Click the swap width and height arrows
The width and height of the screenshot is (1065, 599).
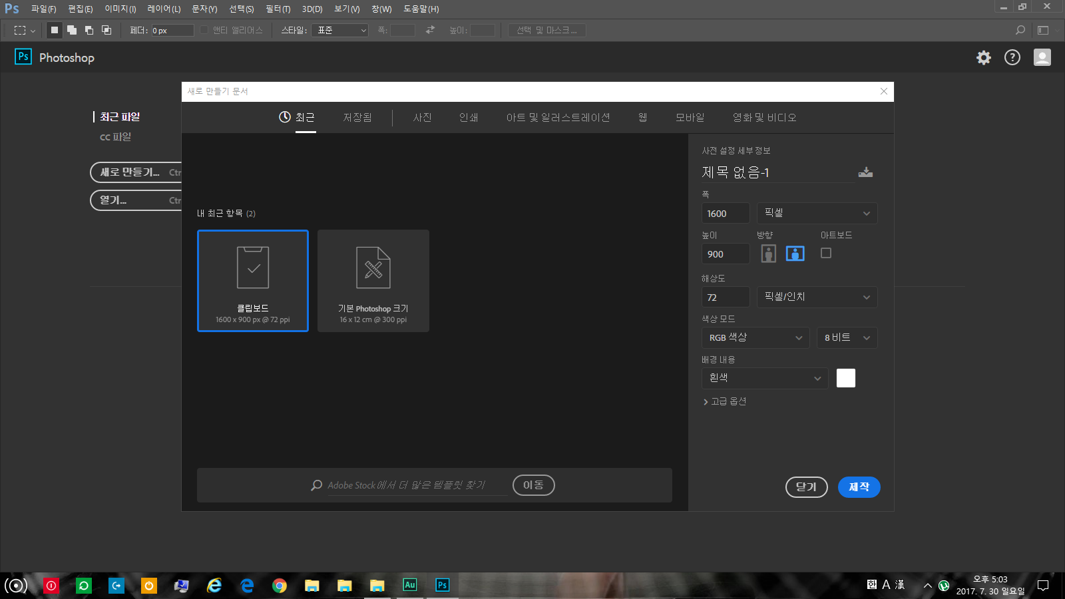pos(431,30)
